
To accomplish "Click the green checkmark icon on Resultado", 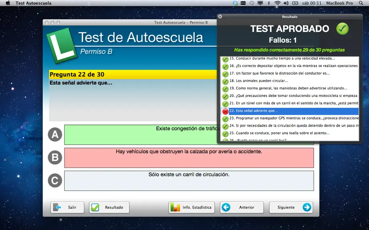I will (95, 207).
